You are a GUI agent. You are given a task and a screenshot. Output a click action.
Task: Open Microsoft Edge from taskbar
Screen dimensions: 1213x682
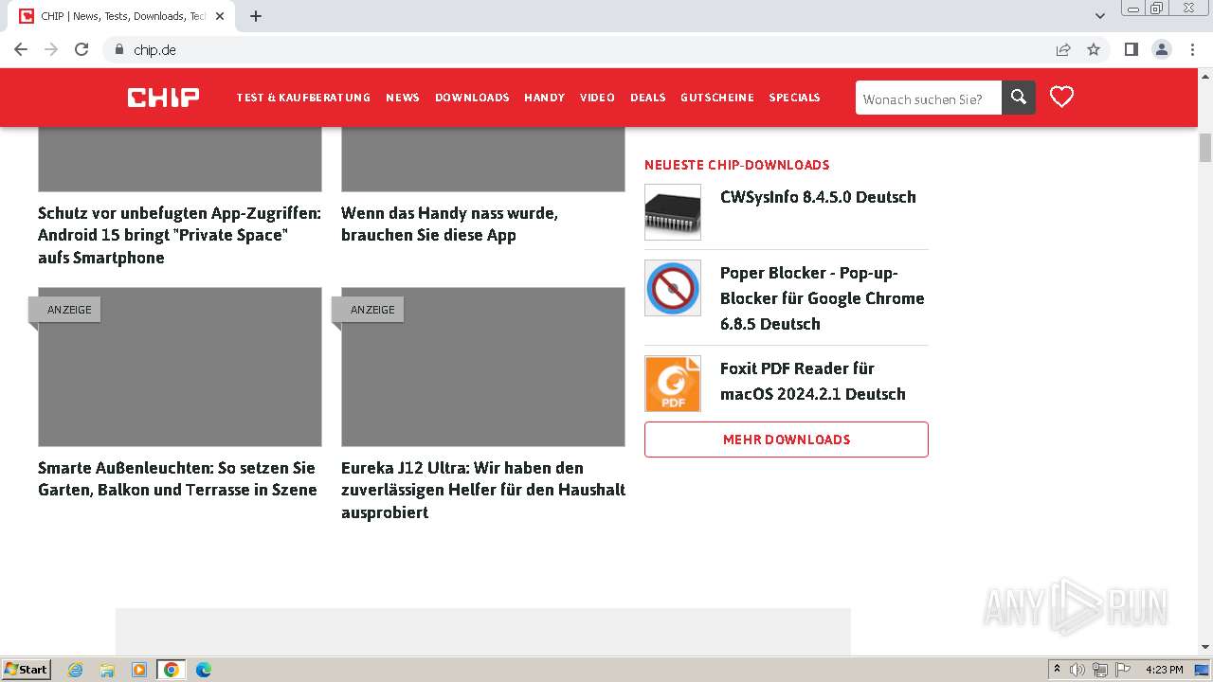point(203,670)
